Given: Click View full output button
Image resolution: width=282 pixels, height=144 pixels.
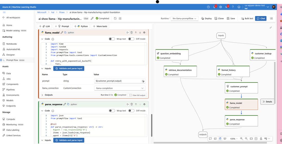Looking at the screenshot, I should 137,95.
